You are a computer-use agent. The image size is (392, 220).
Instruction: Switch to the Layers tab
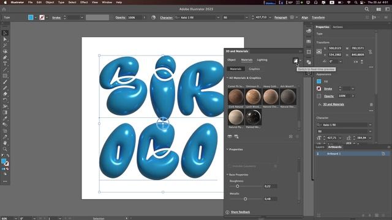[320, 147]
